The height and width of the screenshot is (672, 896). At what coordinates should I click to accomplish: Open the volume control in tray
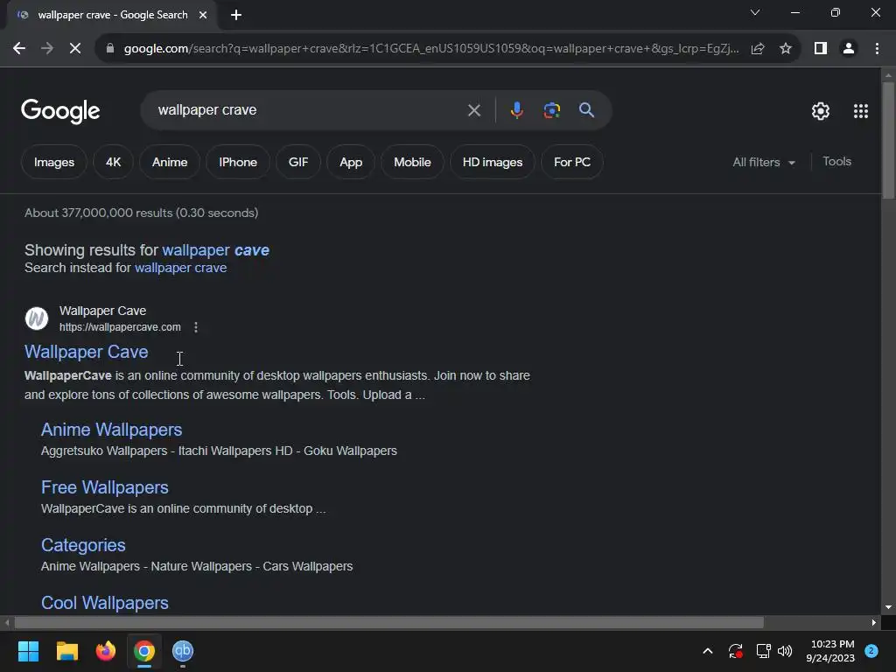(785, 651)
